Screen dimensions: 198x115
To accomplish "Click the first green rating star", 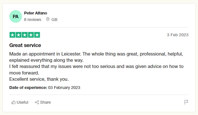I will click(12, 35).
